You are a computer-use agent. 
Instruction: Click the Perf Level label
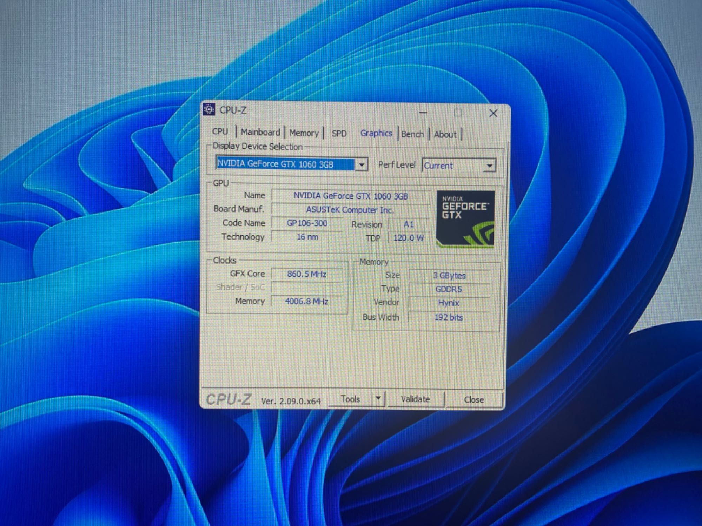tap(397, 165)
